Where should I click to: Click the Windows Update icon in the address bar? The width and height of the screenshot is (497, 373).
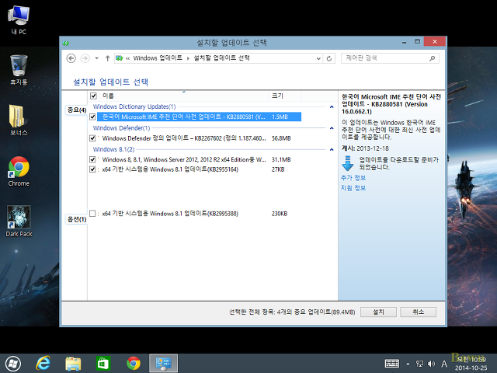119,58
